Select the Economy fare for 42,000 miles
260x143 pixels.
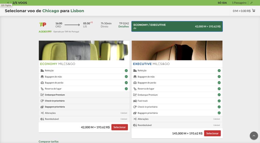(120, 127)
